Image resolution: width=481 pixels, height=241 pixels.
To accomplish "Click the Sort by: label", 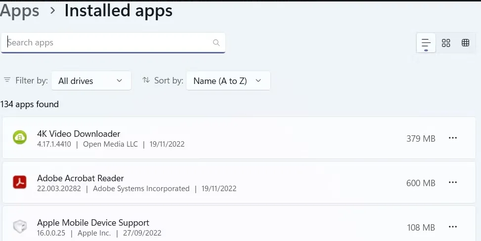I will pyautogui.click(x=169, y=80).
